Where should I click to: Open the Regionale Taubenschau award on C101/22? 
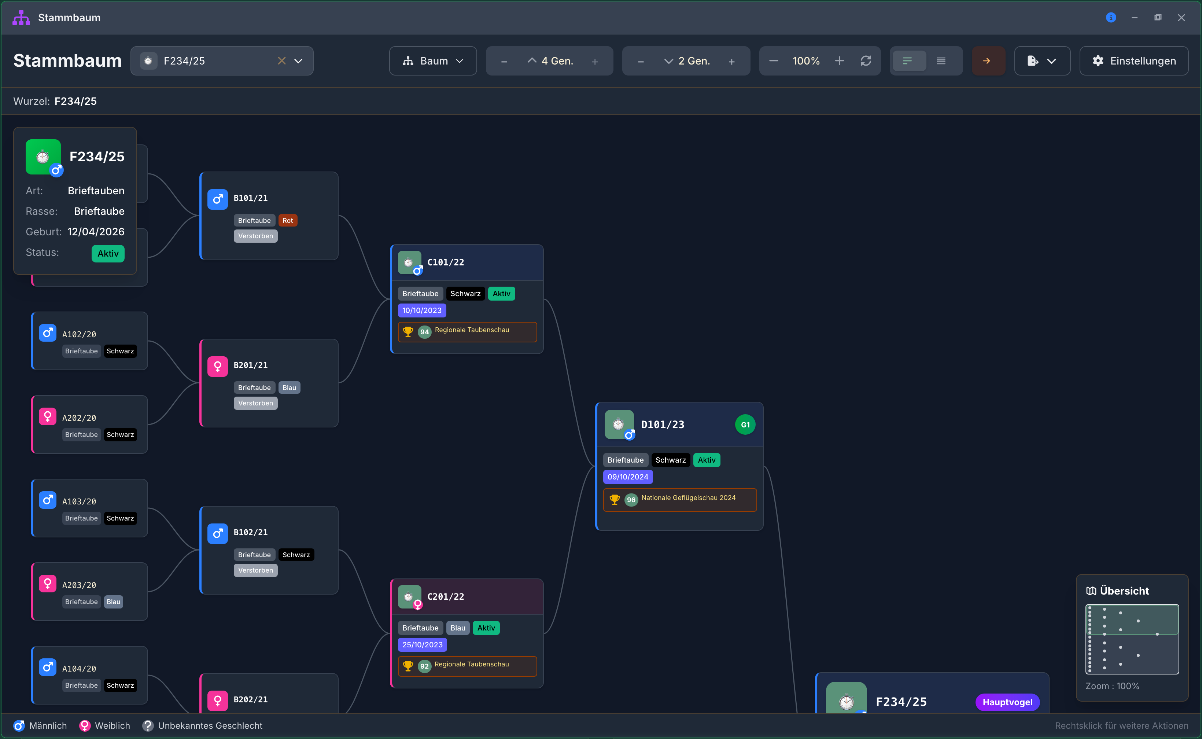[468, 332]
